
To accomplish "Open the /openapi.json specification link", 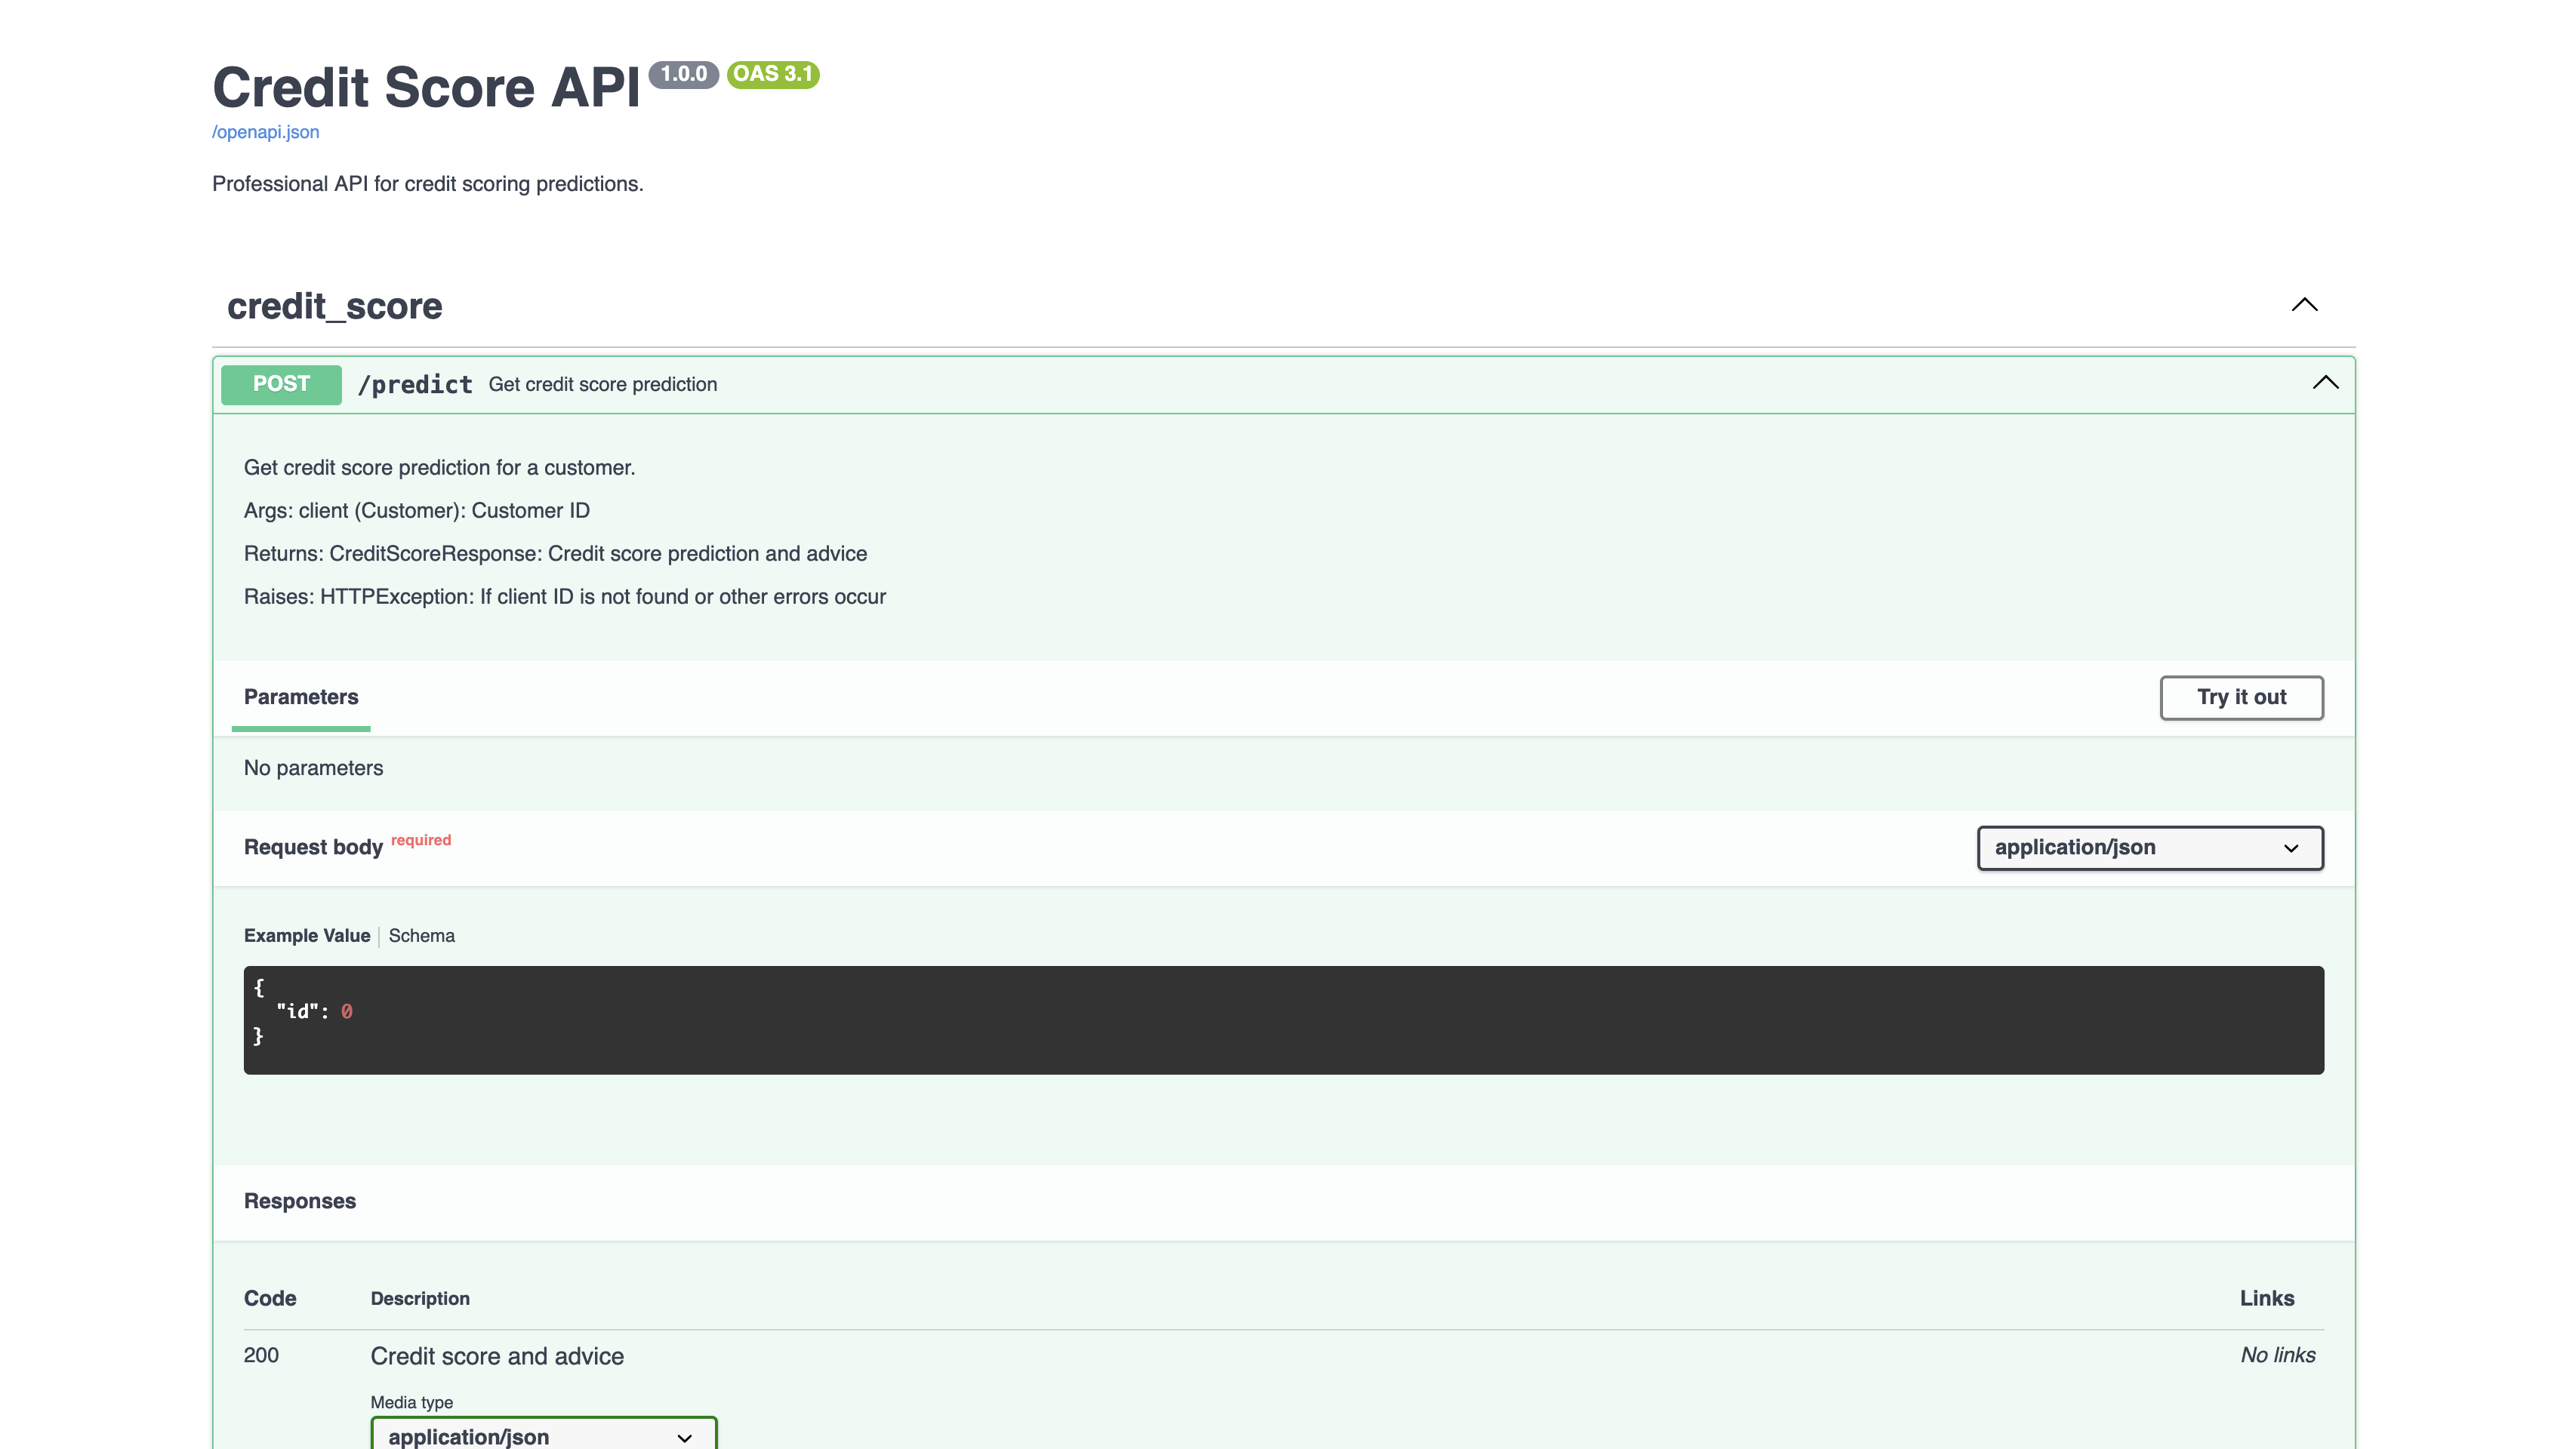I will pyautogui.click(x=265, y=131).
